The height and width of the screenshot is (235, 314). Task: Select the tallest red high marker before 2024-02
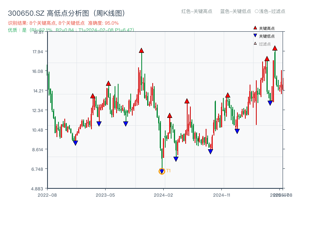(x=141, y=51)
